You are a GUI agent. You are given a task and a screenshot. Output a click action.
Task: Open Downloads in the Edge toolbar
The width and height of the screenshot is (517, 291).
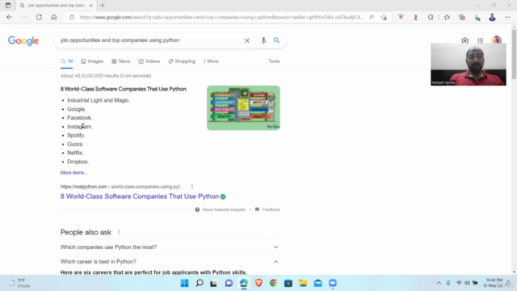coord(477,18)
